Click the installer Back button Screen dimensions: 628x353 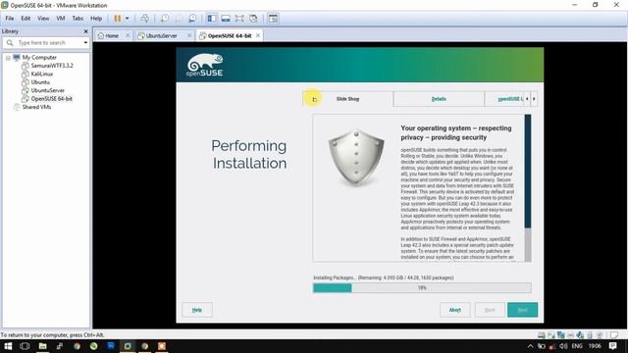click(490, 310)
